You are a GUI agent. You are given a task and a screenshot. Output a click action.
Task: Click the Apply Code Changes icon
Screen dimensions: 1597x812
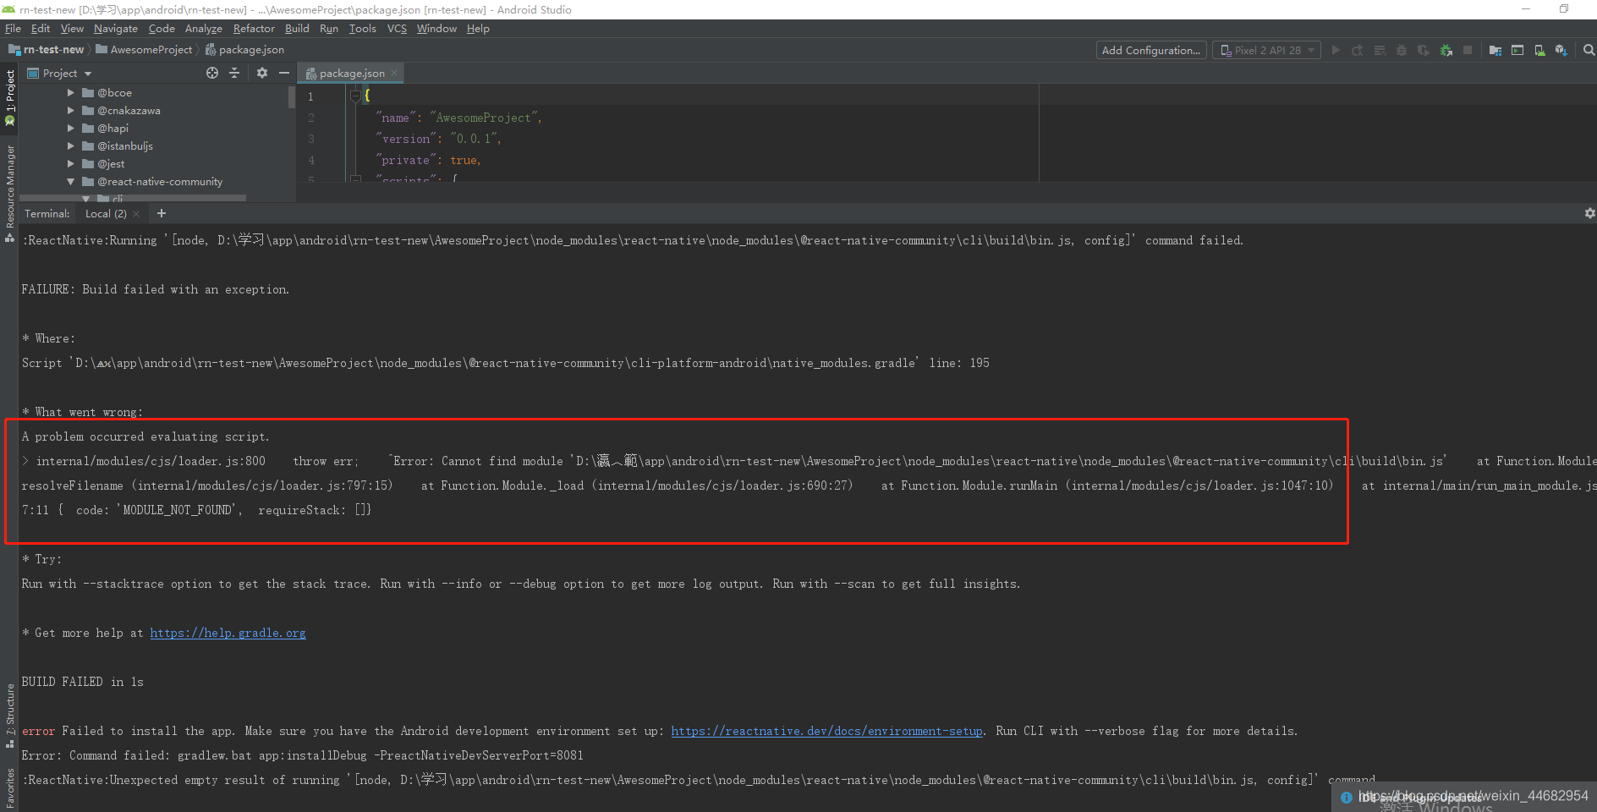click(1380, 51)
